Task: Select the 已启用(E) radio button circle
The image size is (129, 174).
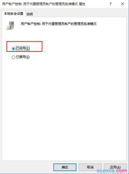Action: click(13, 49)
